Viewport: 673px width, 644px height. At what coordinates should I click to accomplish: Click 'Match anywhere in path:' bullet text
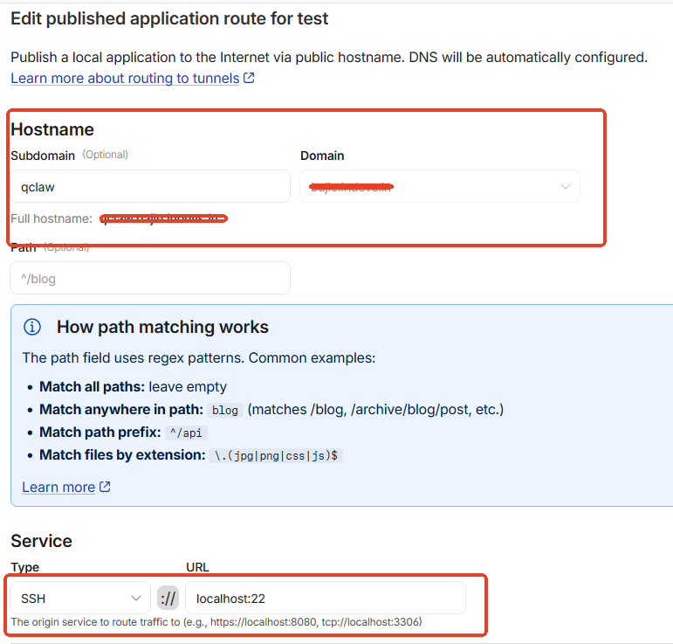point(121,410)
